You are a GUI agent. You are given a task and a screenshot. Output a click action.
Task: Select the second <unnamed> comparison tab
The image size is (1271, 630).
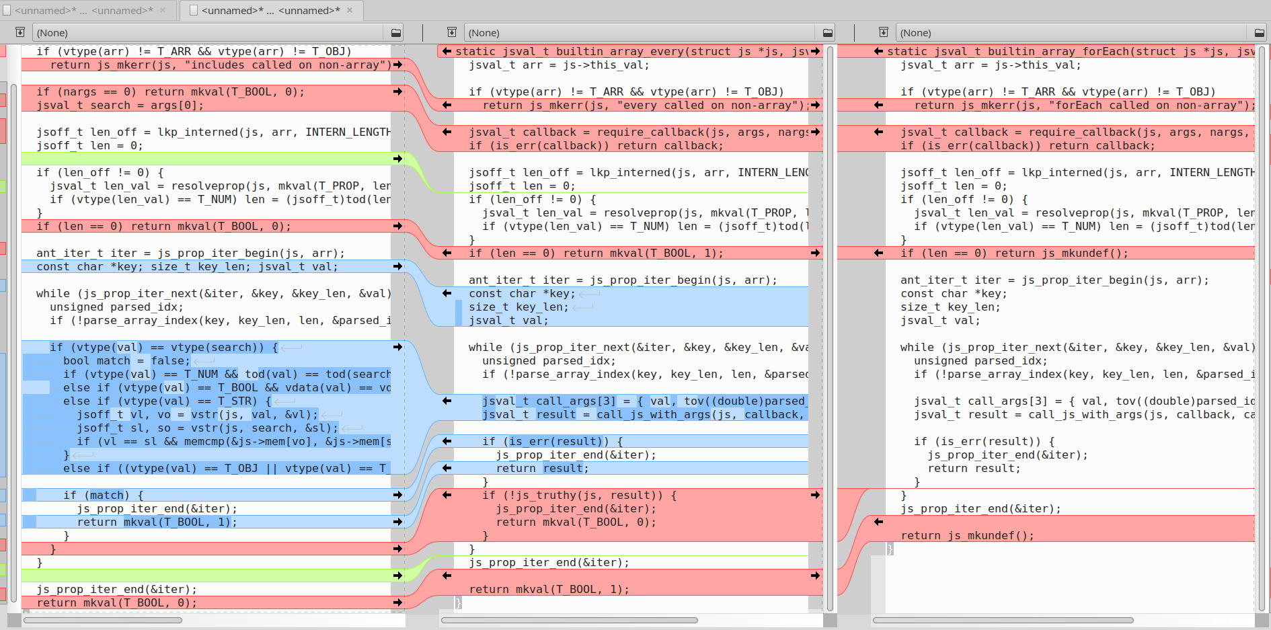[x=270, y=10]
